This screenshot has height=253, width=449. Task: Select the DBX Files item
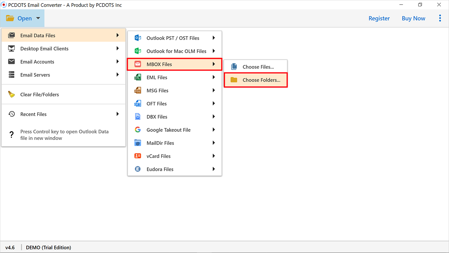tap(175, 117)
